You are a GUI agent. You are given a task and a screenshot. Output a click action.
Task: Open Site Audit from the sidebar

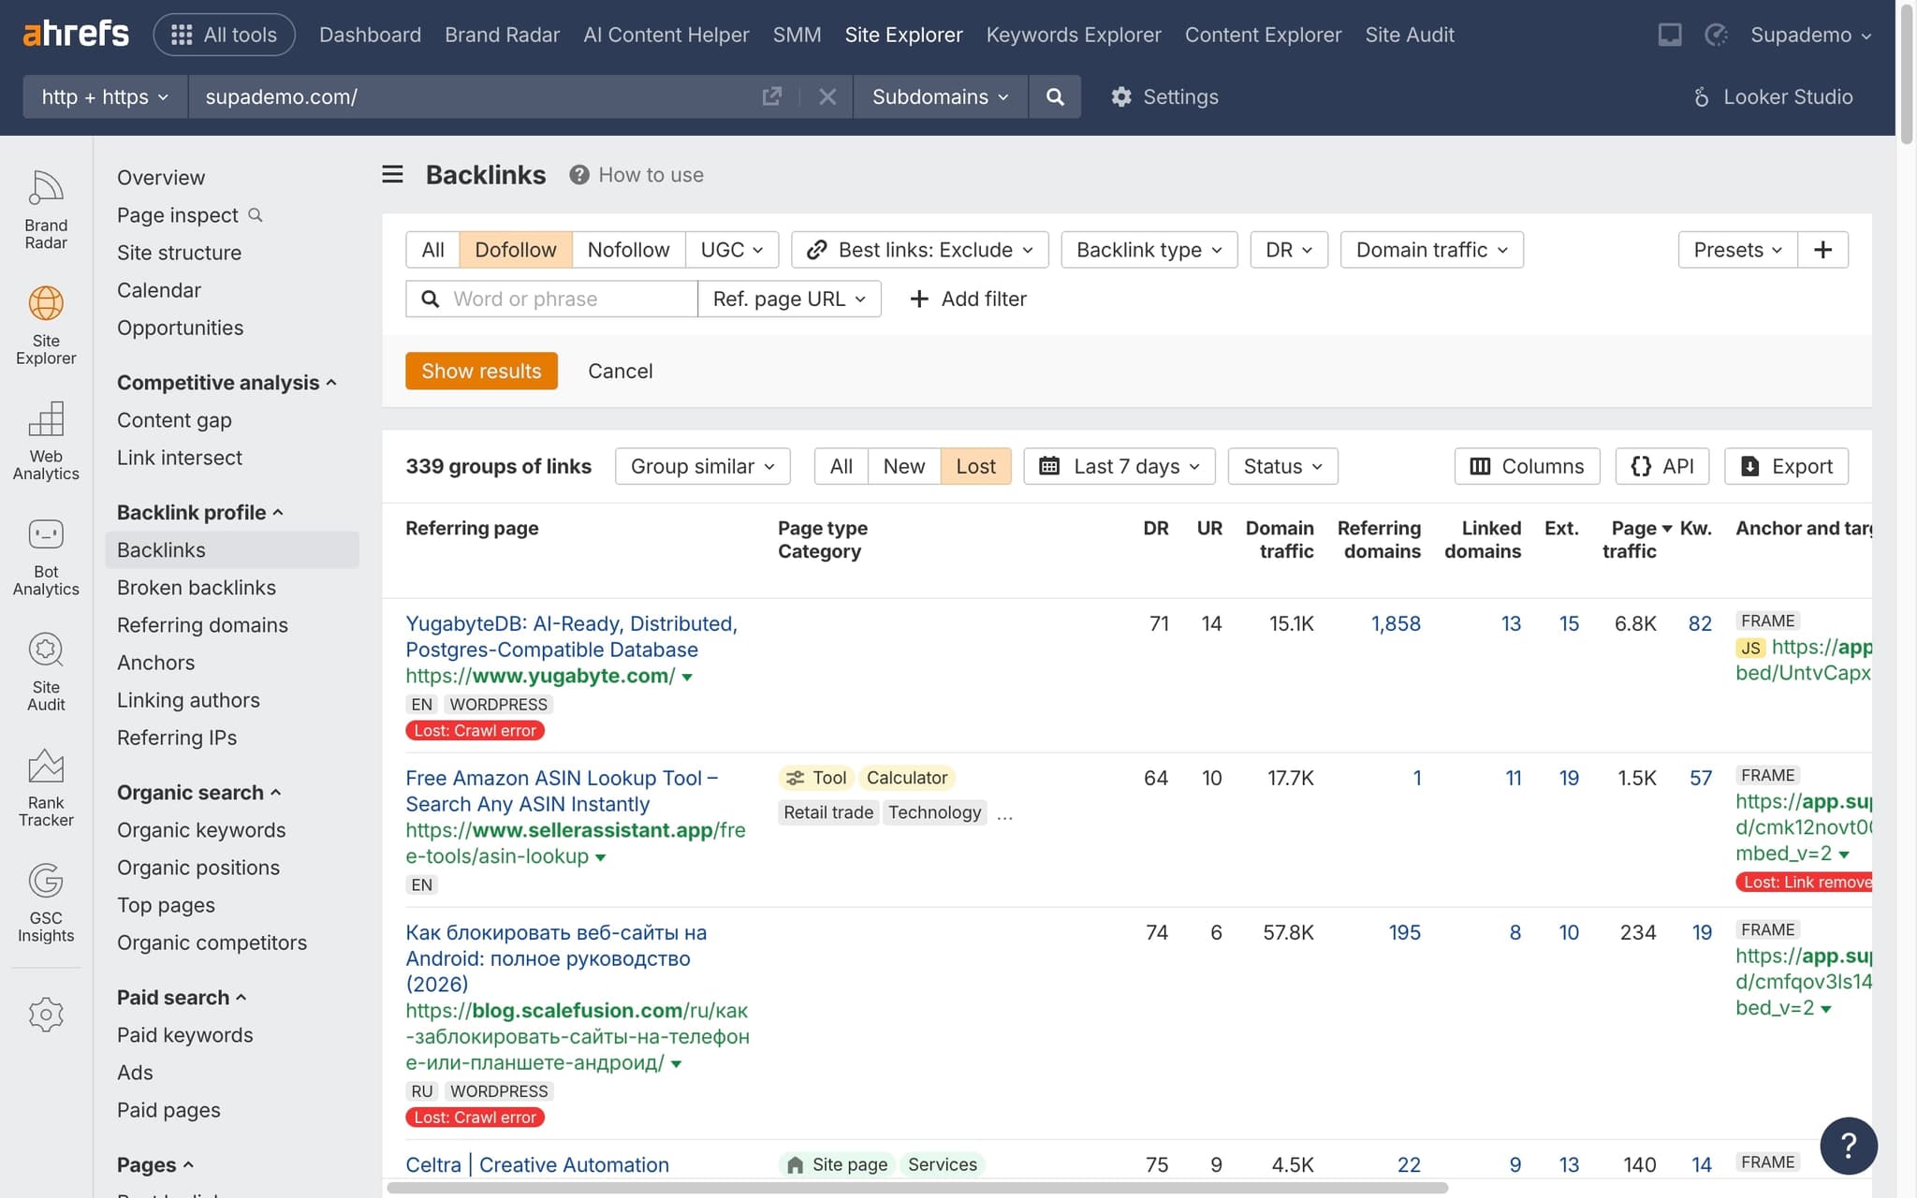tap(45, 672)
